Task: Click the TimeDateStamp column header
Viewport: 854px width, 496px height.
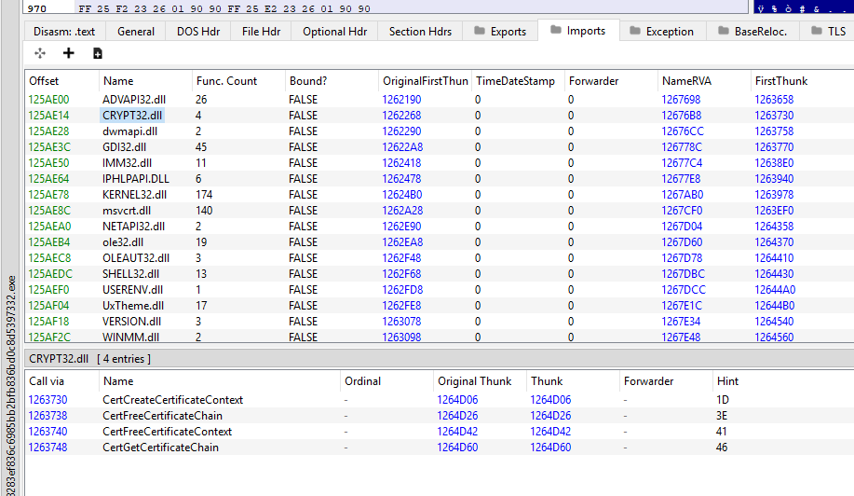Action: 518,81
